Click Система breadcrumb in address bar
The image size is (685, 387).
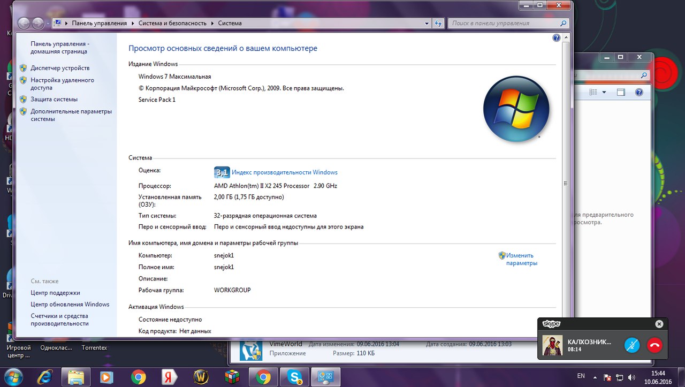coord(230,24)
